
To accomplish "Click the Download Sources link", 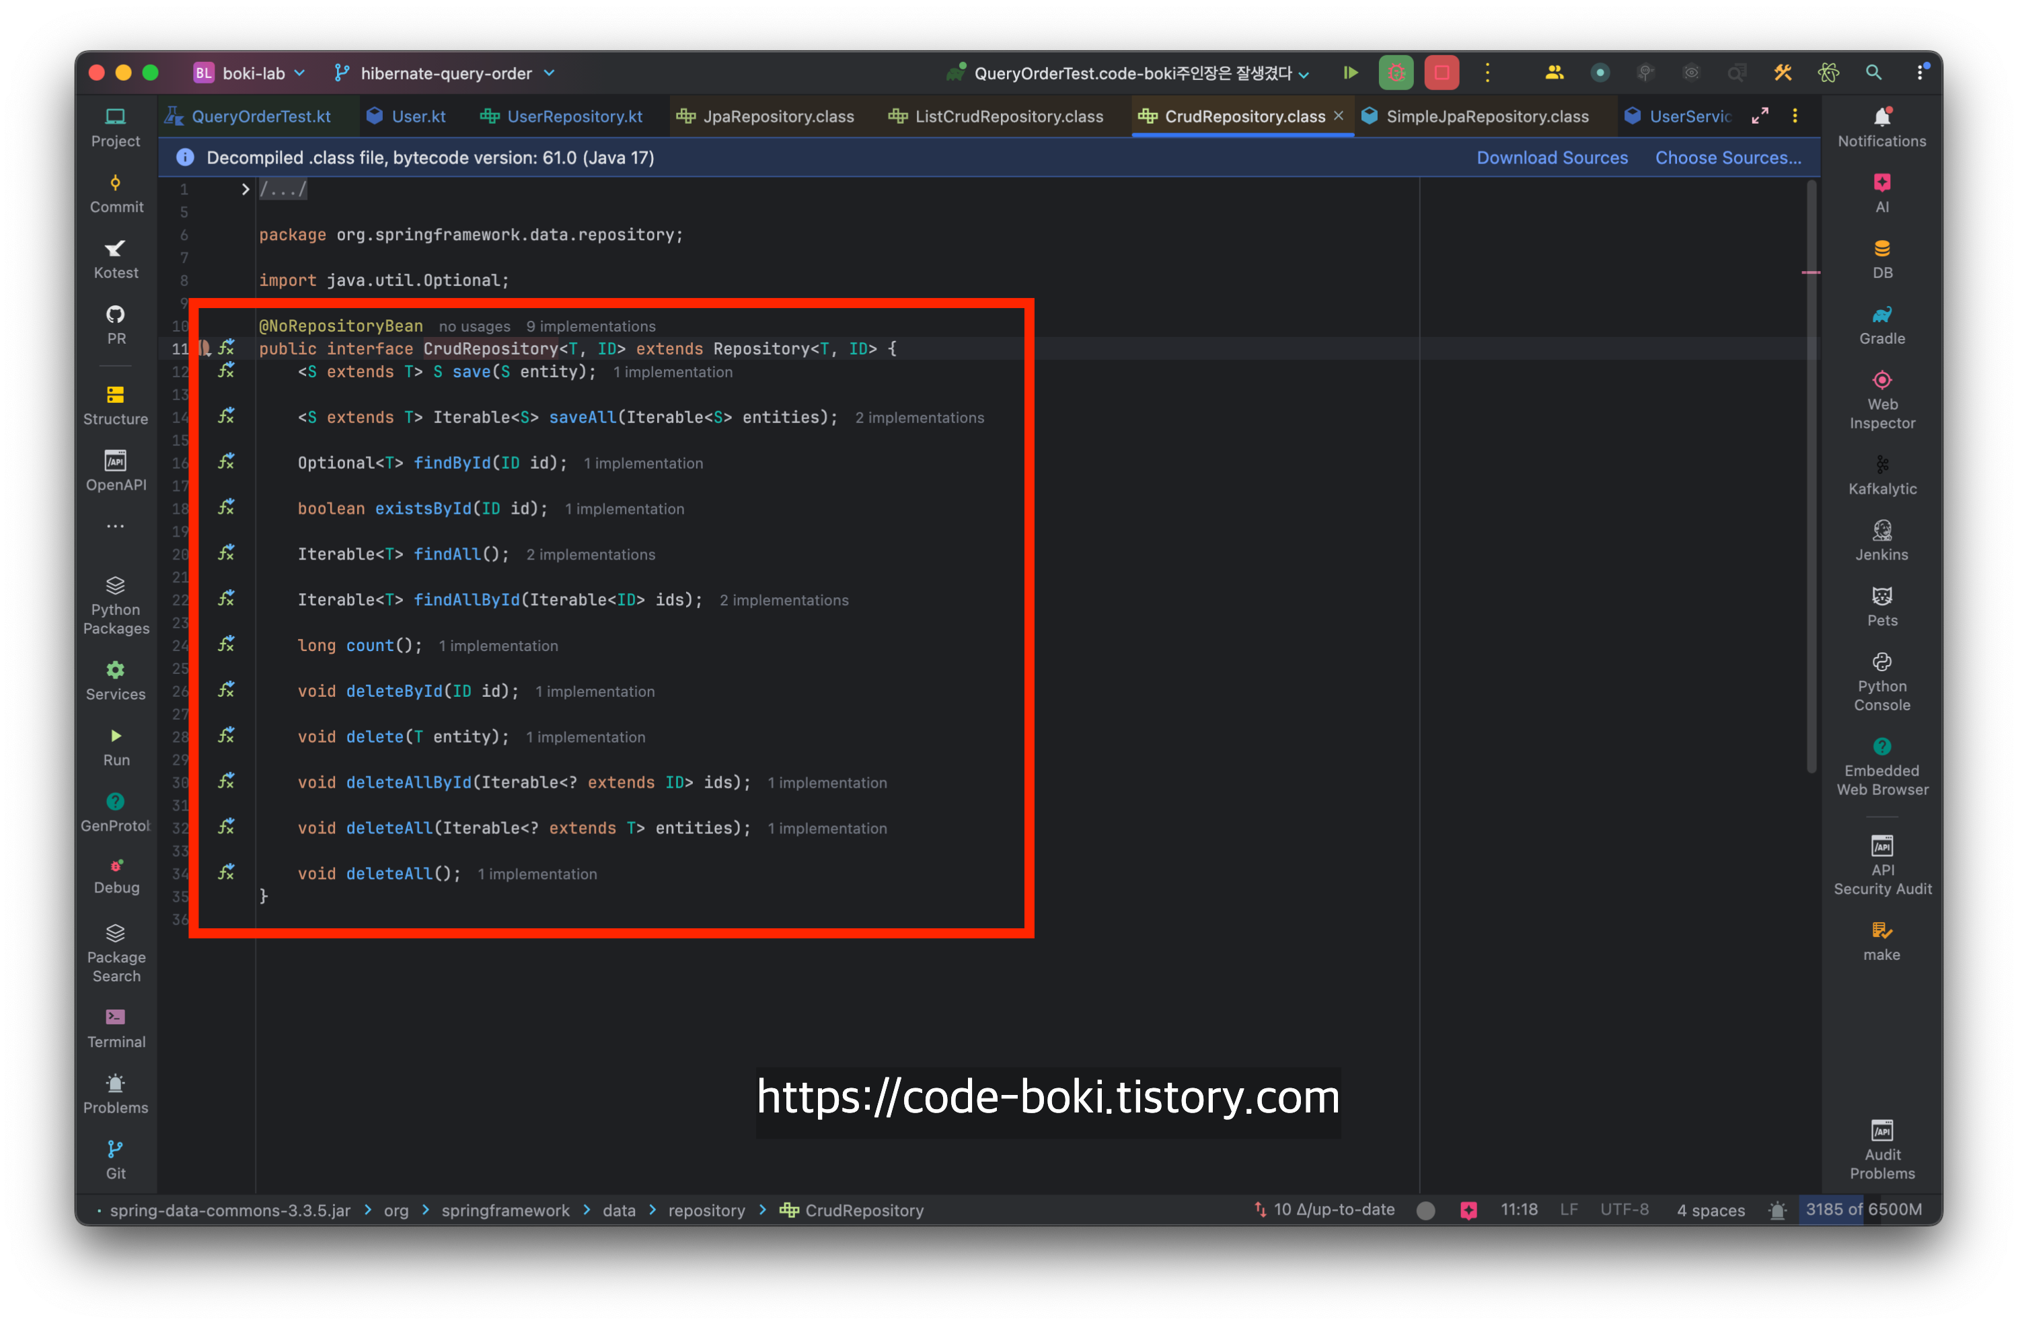I will coord(1552,157).
